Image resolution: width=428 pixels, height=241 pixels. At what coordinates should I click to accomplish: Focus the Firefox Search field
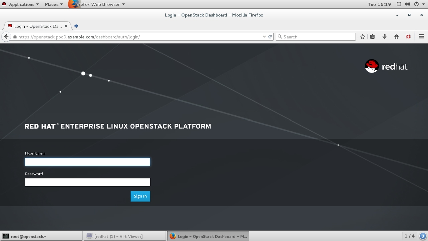[316, 37]
